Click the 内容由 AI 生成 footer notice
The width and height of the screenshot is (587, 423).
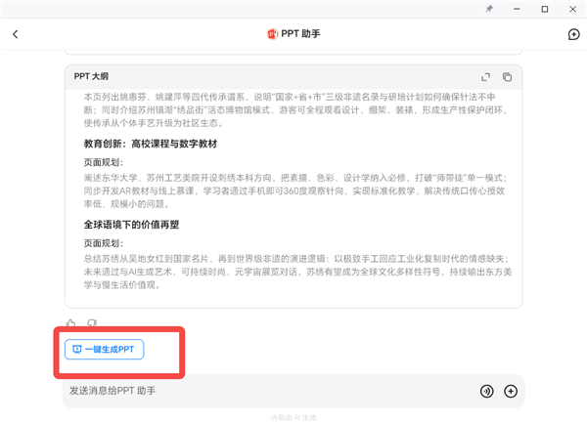[x=293, y=417]
